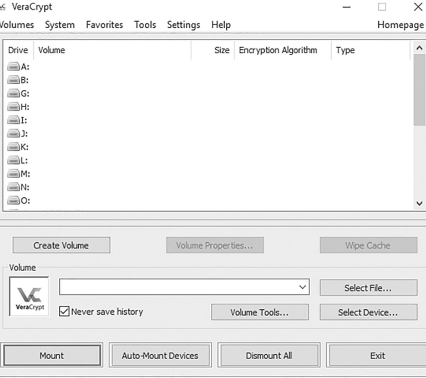Click the Drive column header

tap(18, 50)
